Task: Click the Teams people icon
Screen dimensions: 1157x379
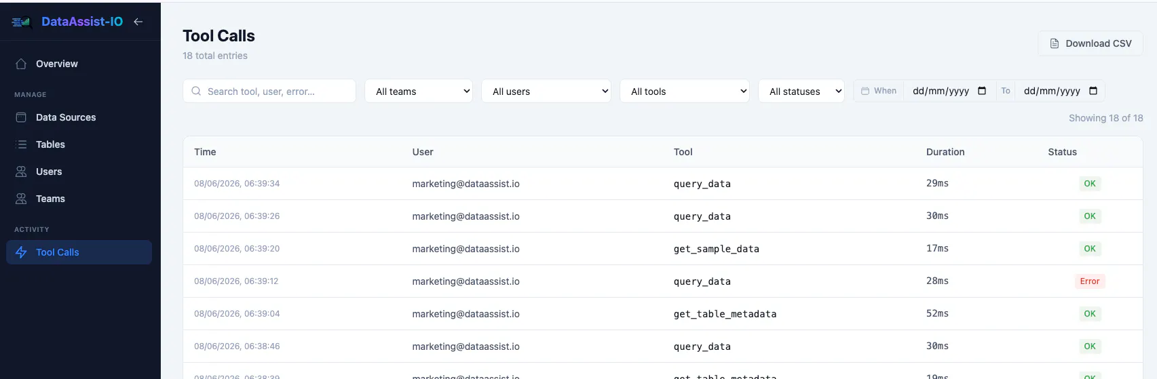Action: coord(21,199)
